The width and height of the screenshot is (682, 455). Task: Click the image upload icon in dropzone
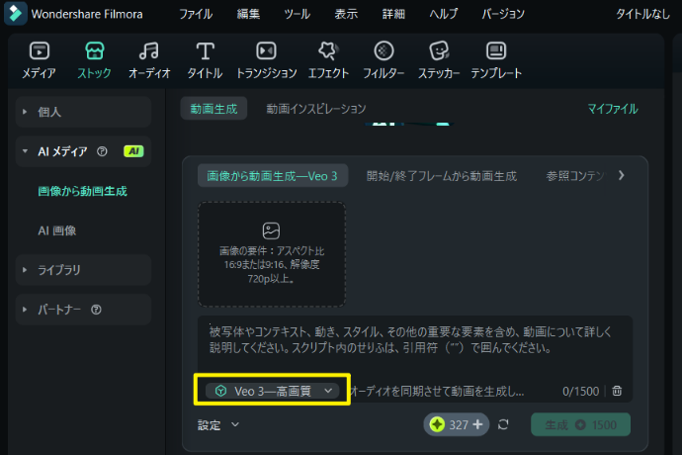click(x=271, y=230)
